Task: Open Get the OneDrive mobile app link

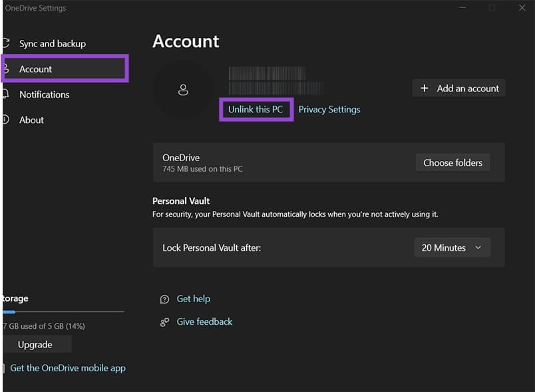Action: [67, 368]
